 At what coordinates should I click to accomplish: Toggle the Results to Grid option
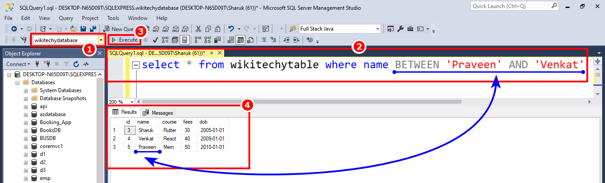(240, 40)
